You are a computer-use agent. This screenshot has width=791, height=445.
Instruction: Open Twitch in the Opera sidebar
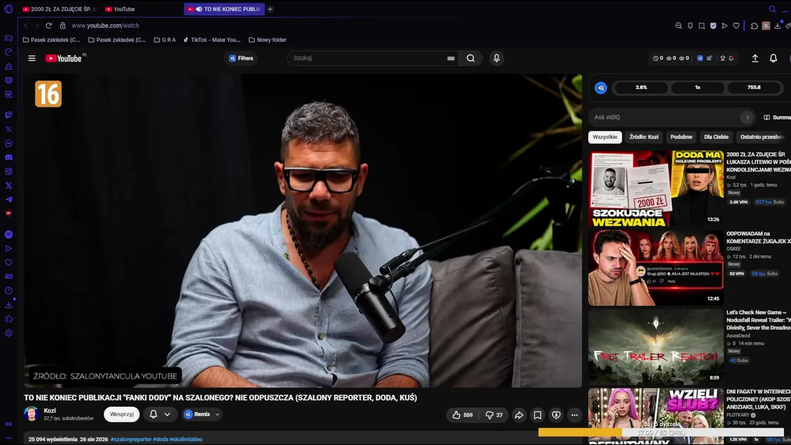coord(9,115)
